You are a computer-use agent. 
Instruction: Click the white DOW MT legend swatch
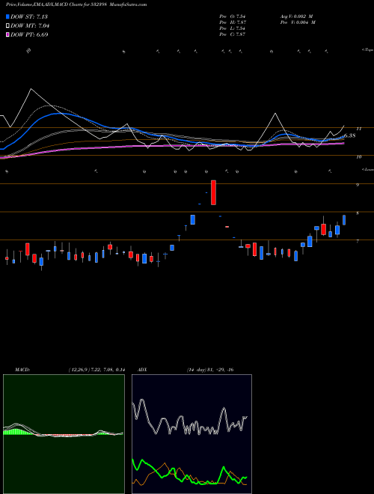(x=7, y=26)
